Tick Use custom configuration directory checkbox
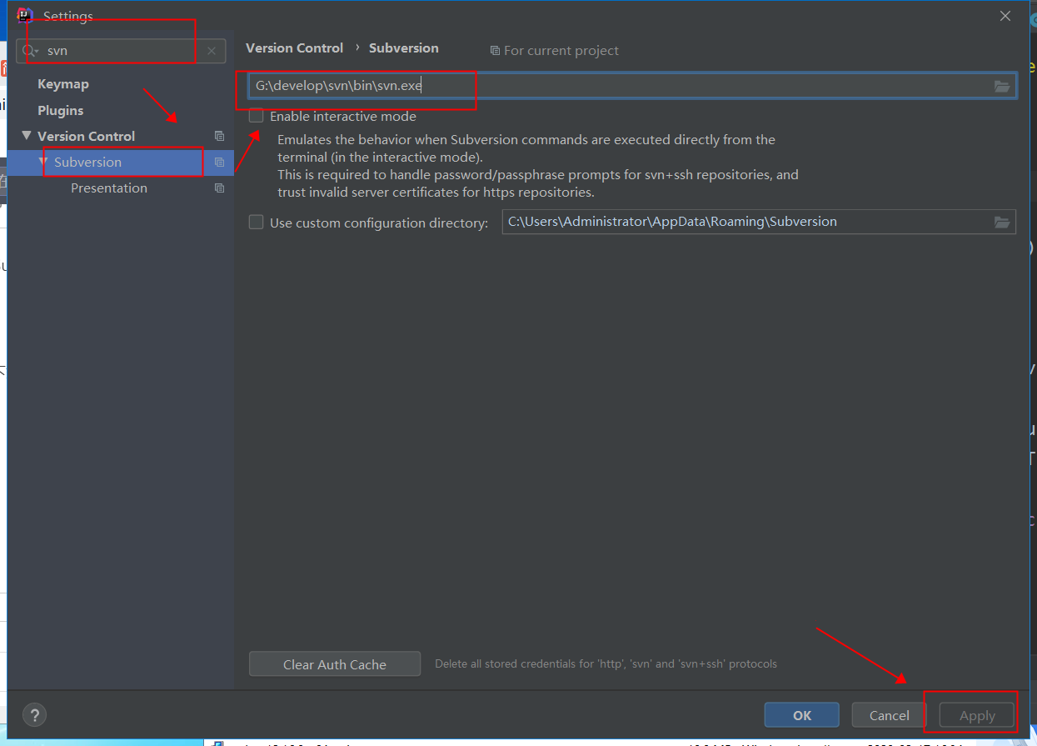Screen dimensions: 1037x746 tap(257, 222)
